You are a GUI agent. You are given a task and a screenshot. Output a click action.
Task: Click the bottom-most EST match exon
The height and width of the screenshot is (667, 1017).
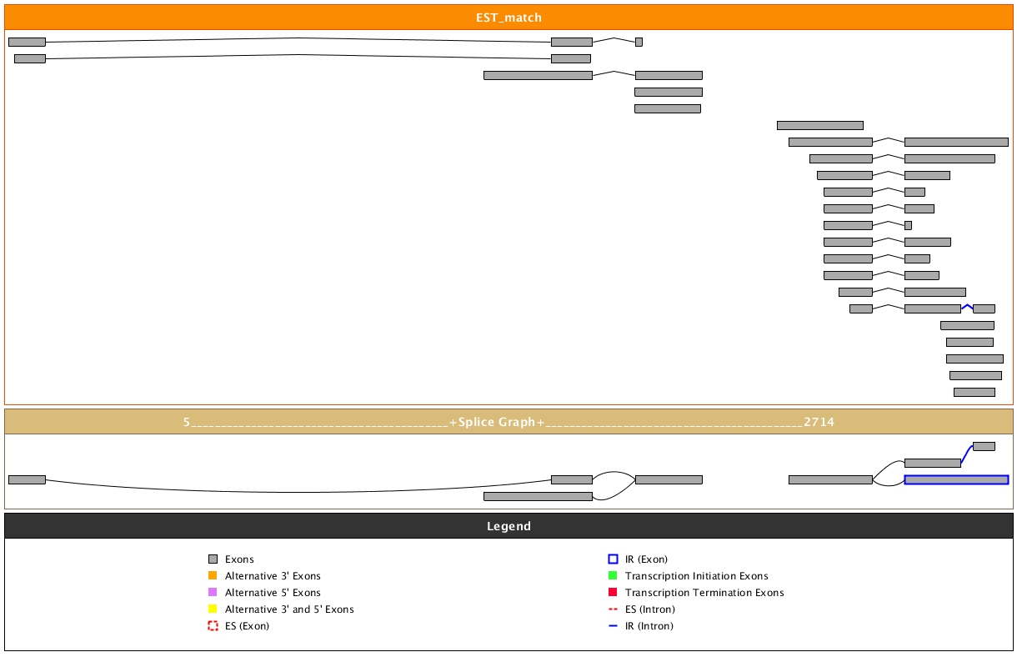[x=974, y=392]
